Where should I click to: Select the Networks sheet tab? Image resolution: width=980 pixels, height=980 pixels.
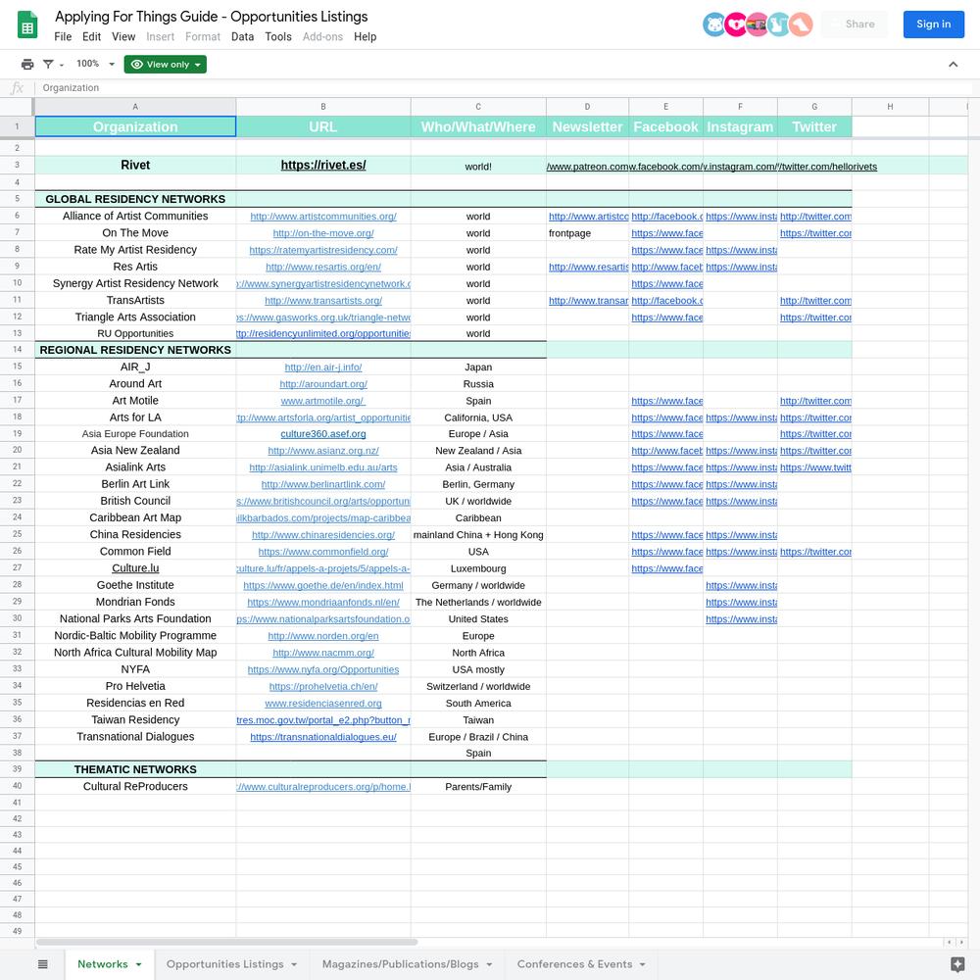tap(103, 964)
